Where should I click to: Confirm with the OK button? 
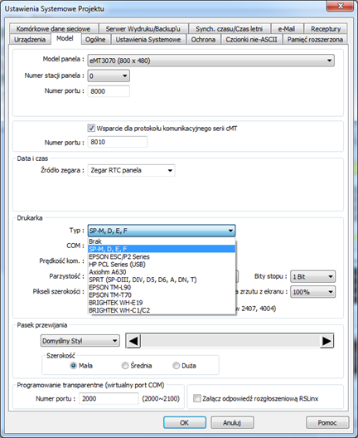(185, 422)
